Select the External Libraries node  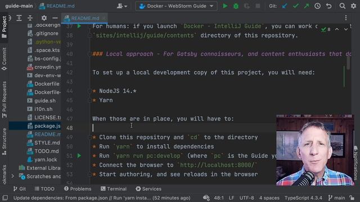40,168
